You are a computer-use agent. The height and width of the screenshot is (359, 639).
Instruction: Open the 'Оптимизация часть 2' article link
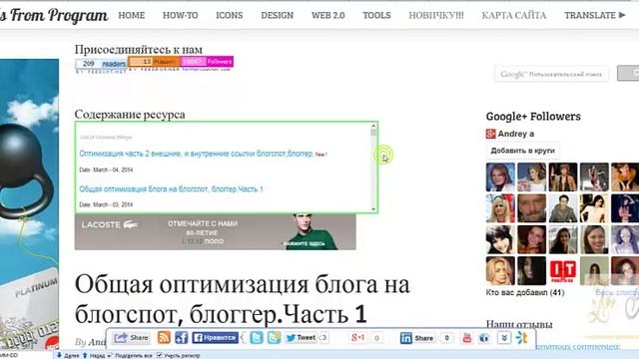tap(196, 154)
